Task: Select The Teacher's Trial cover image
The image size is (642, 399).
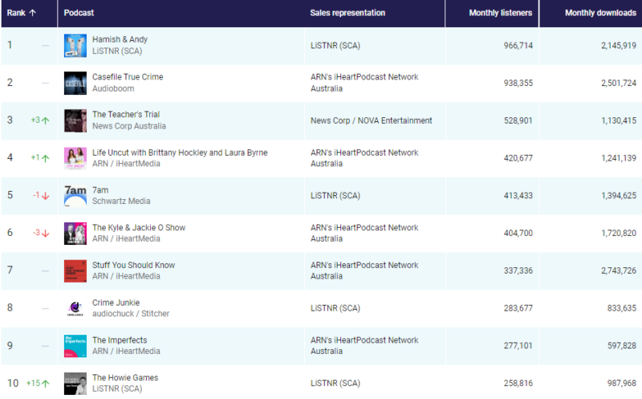Action: pos(75,120)
